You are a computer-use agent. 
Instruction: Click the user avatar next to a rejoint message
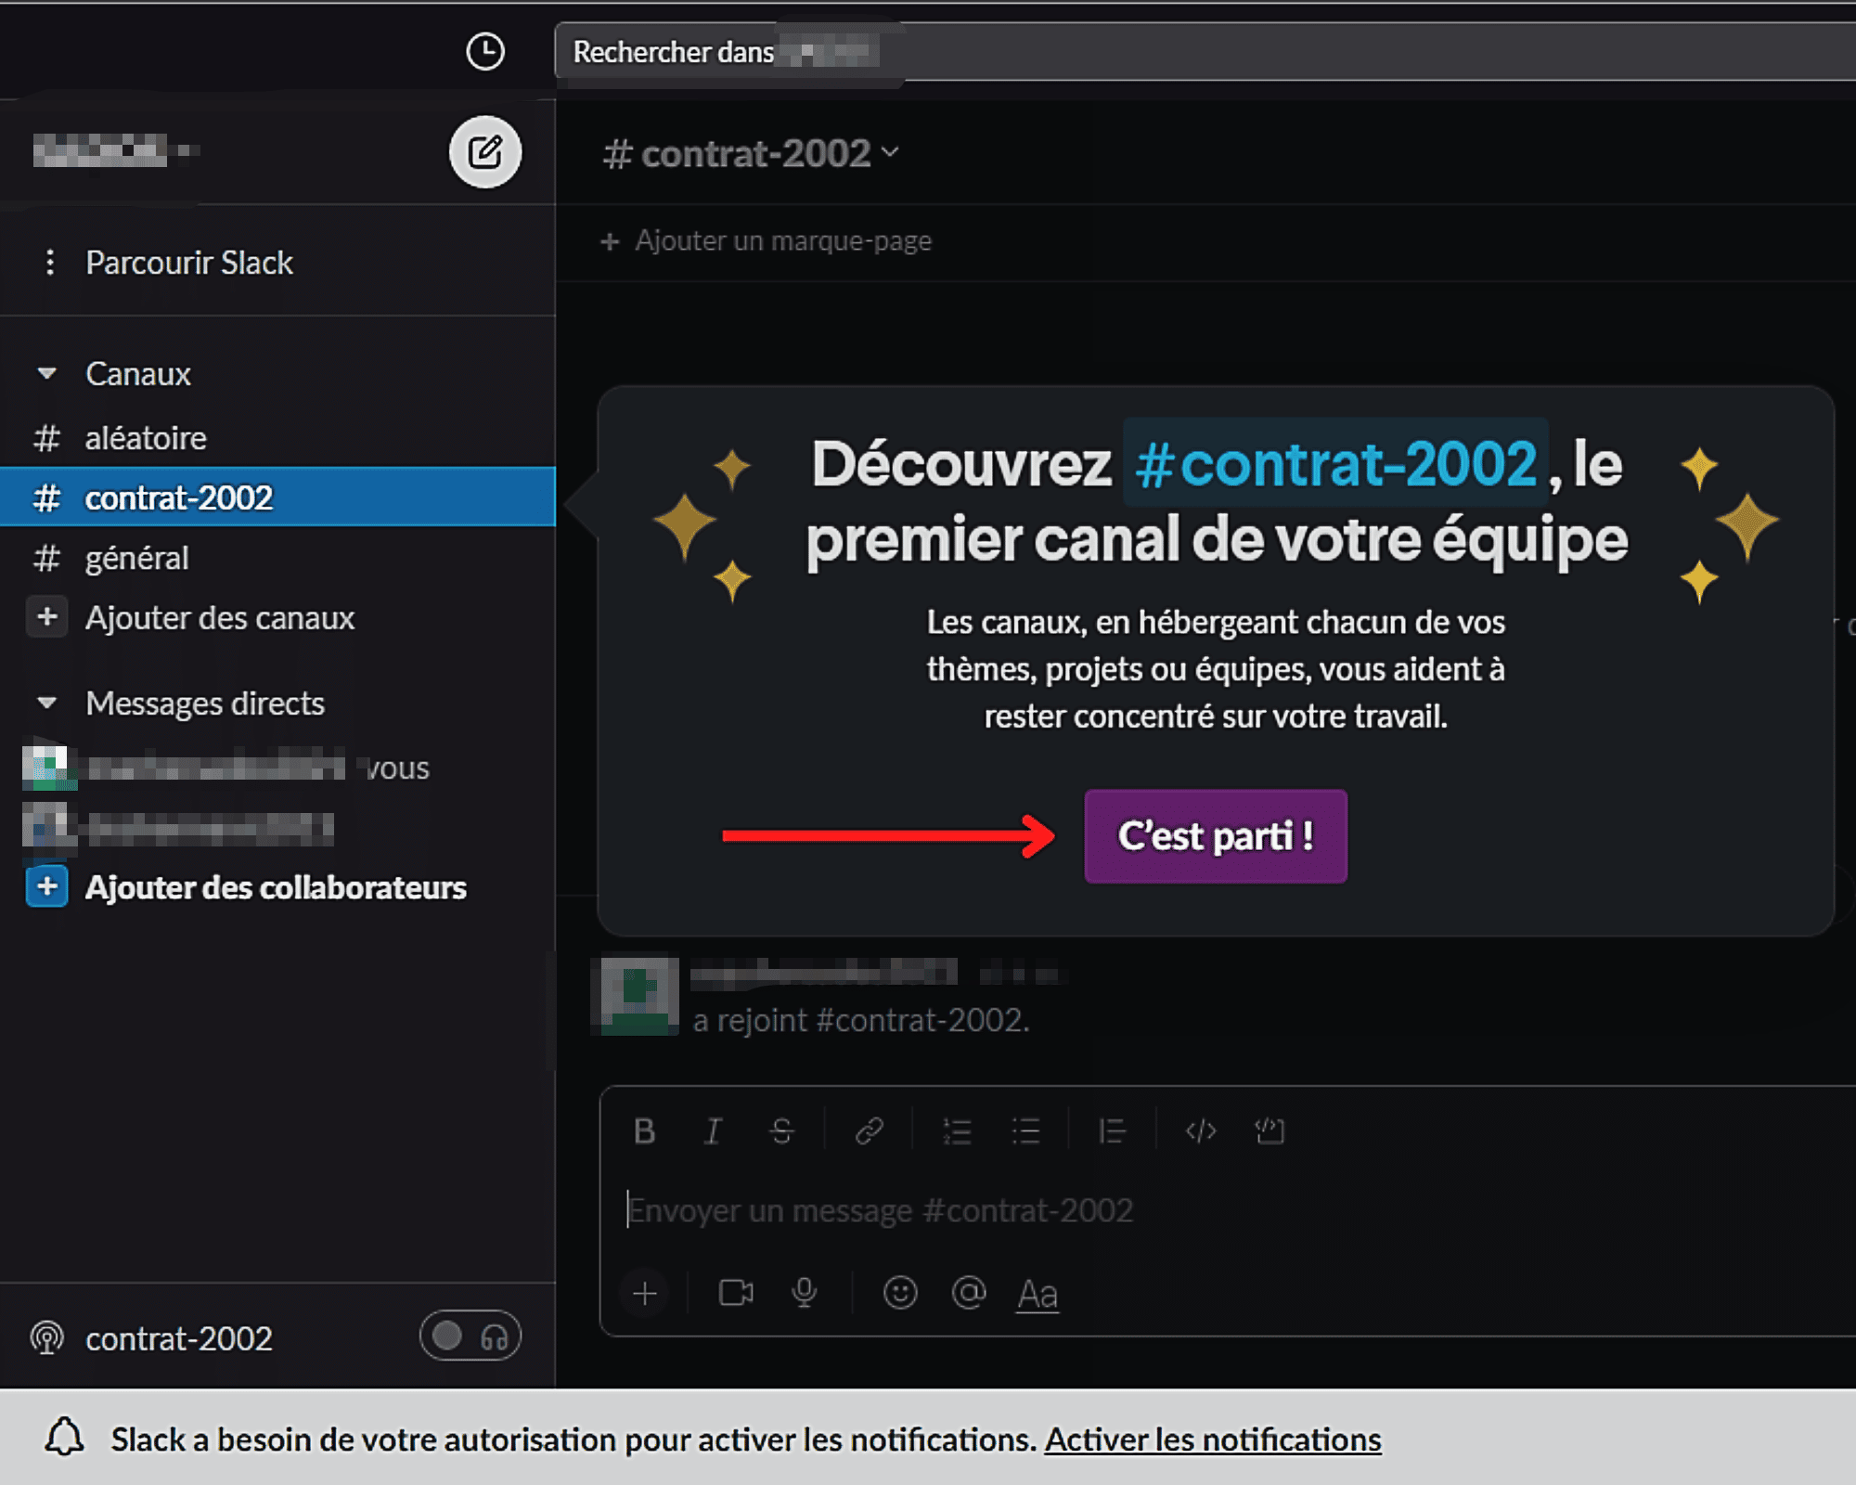(638, 996)
